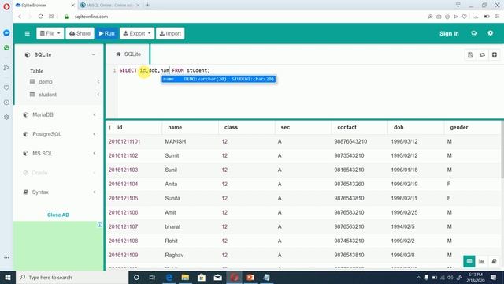504x284 pixels.
Task: Reload the page
Action: click(40, 17)
